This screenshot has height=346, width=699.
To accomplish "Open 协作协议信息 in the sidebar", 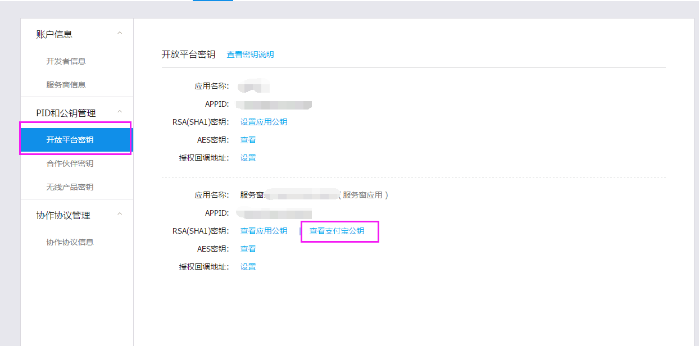I will point(70,242).
